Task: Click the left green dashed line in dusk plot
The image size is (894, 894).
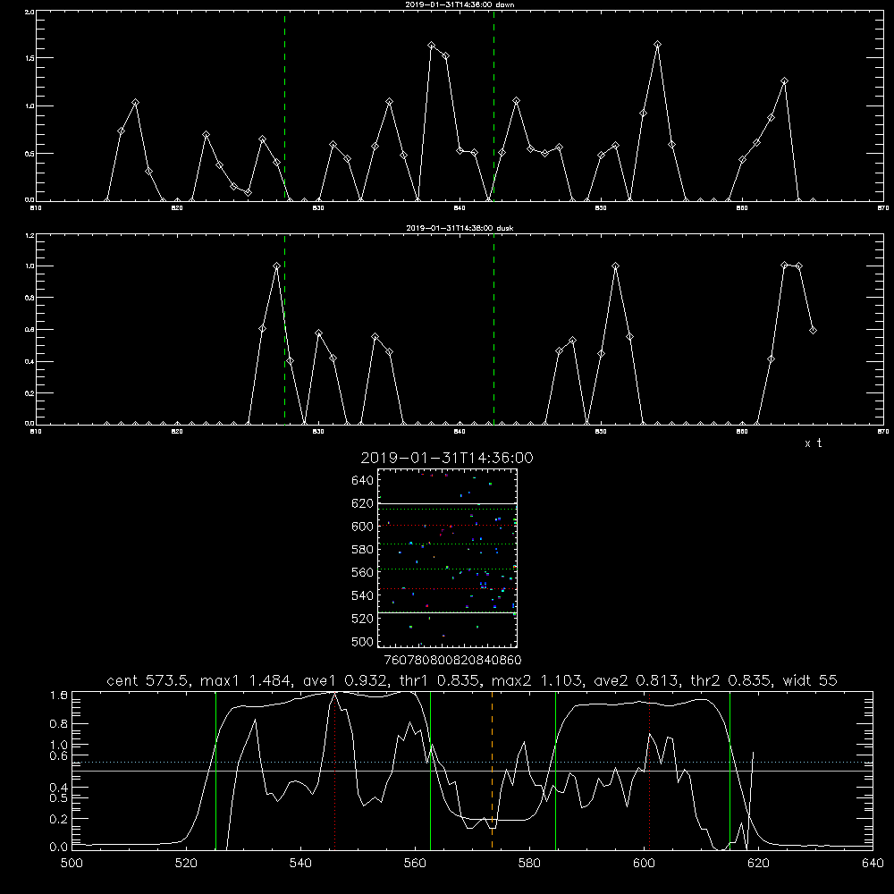Action: [284, 330]
